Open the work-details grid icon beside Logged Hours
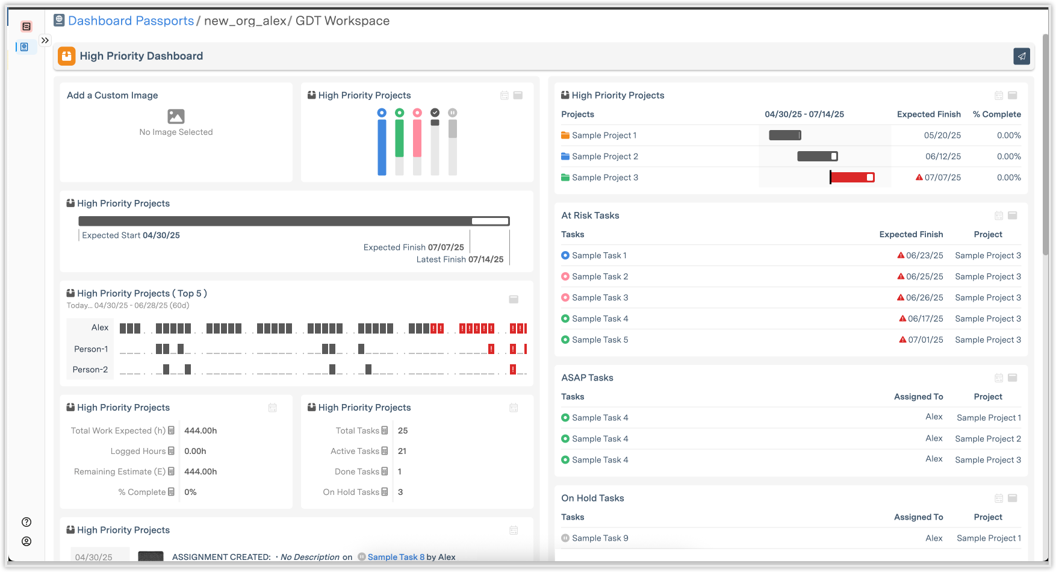1056x572 pixels. 172,451
